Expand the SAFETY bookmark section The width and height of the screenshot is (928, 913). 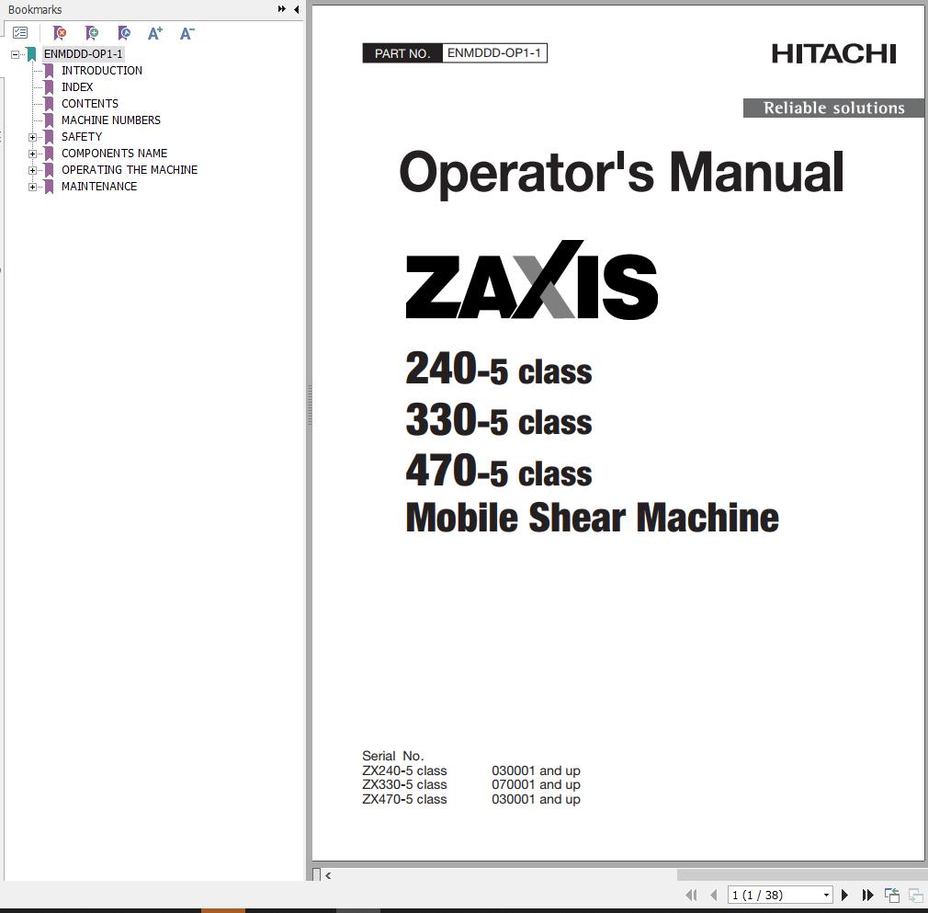[33, 137]
